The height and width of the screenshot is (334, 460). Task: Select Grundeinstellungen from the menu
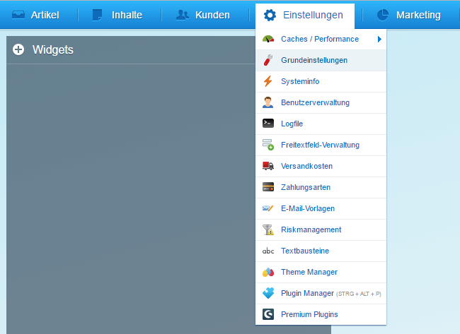coord(321,60)
